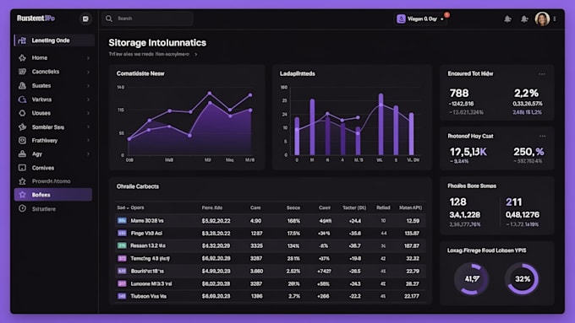Image resolution: width=575 pixels, height=323 pixels.
Task: Select the Temcing 43 table row name
Action: click(x=150, y=259)
